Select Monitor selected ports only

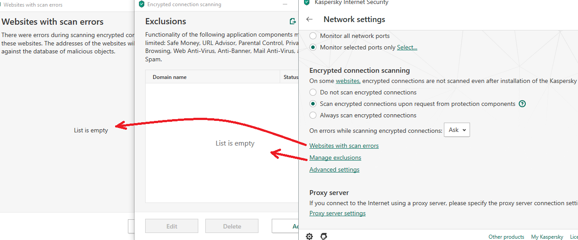tap(313, 47)
